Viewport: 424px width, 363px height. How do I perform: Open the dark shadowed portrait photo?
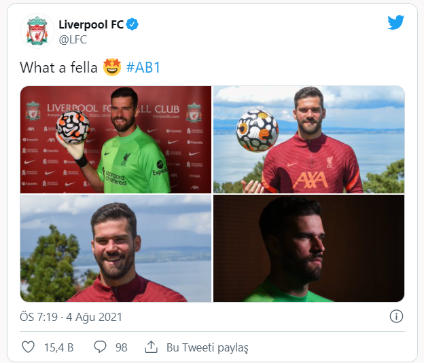309,248
